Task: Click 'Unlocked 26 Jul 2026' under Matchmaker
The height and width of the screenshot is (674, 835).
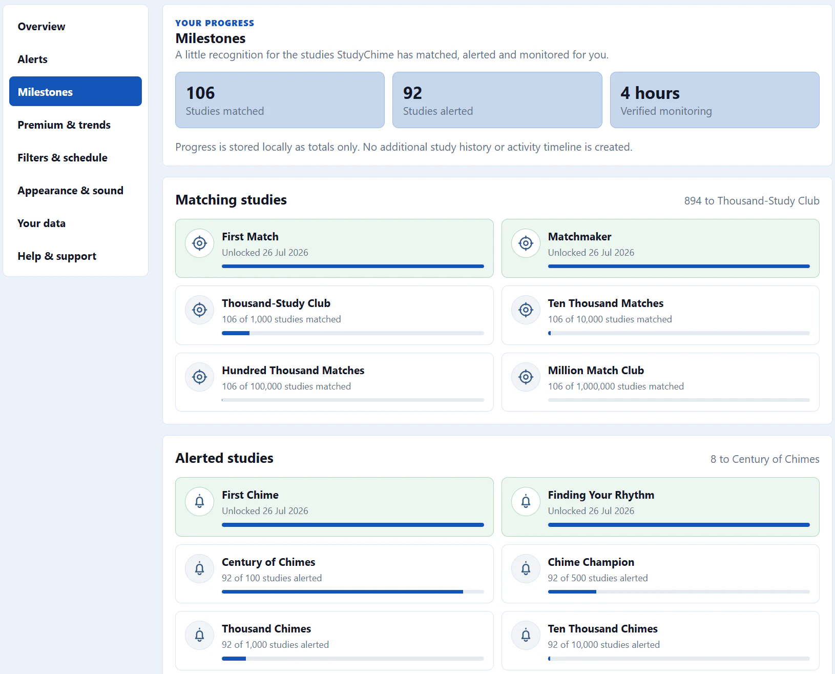Action: (591, 252)
